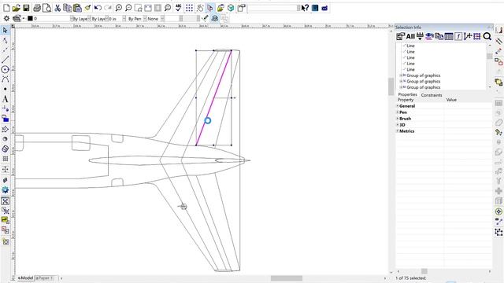
Task: Expand the General property group
Action: tap(398, 106)
